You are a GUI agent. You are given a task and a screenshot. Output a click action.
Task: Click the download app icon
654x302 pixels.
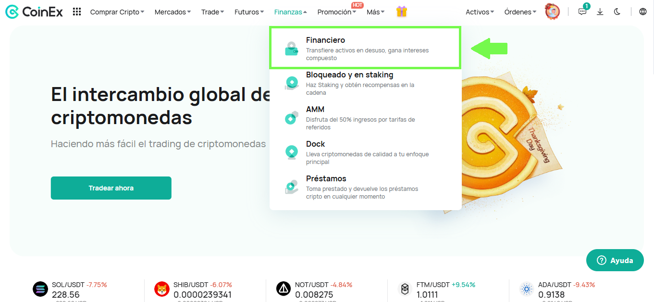600,12
